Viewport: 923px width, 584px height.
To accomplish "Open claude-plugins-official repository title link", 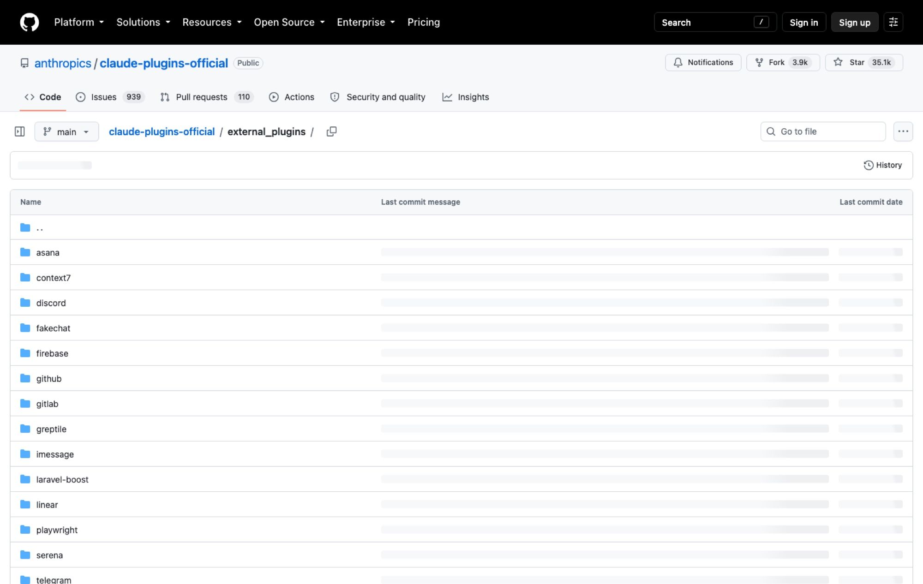I will [164, 63].
